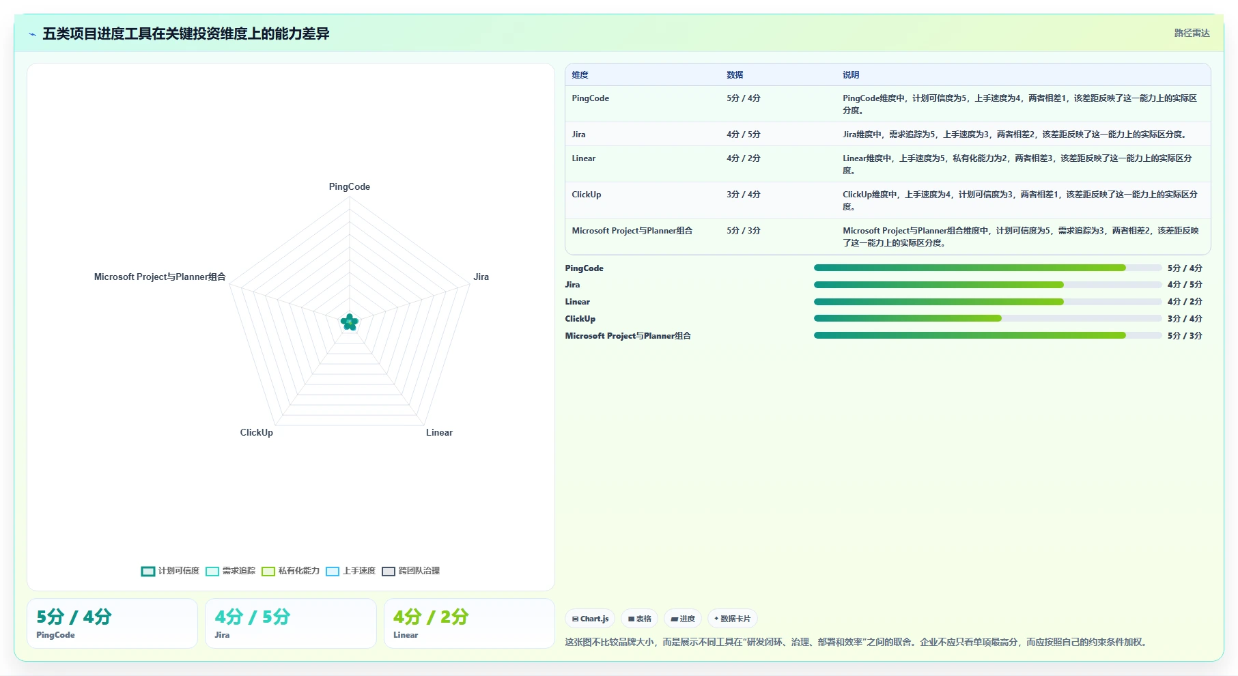Click the footnote starting with 这张图不比较品牌大小
The width and height of the screenshot is (1238, 676).
pyautogui.click(x=857, y=642)
